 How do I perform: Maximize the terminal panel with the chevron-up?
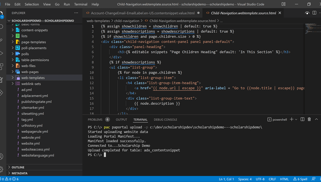tap(316, 119)
